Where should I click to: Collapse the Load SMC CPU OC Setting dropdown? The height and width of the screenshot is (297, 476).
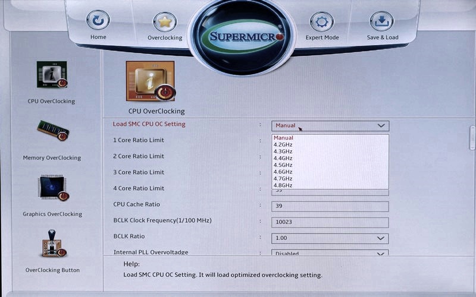pyautogui.click(x=330, y=125)
